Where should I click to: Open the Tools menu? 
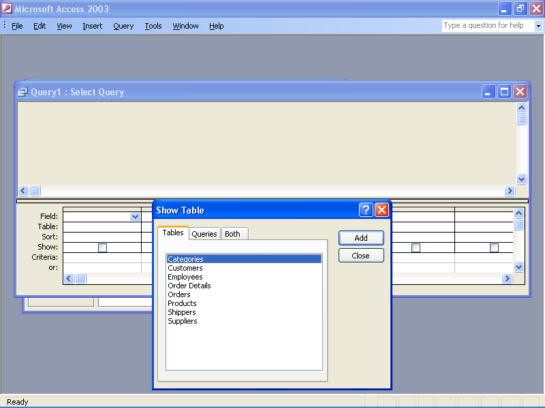click(x=153, y=26)
